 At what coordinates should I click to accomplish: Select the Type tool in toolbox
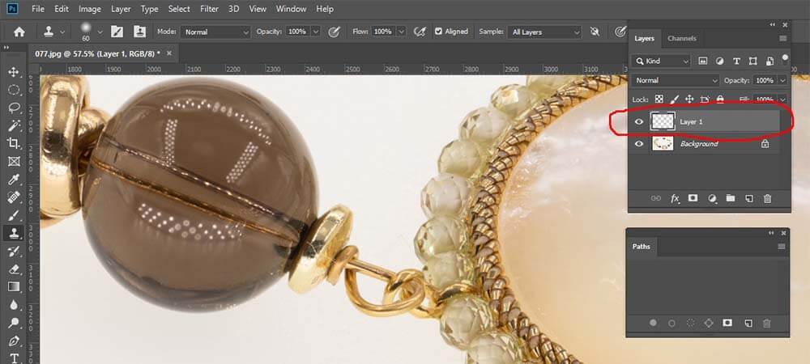14,358
